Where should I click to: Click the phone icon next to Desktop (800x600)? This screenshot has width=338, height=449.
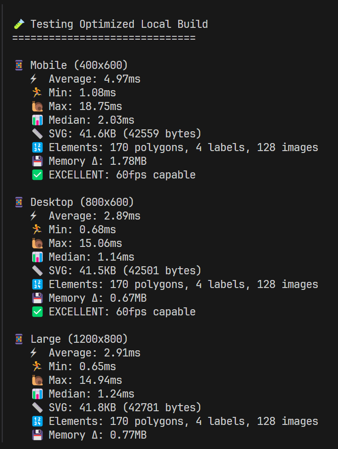(x=19, y=202)
